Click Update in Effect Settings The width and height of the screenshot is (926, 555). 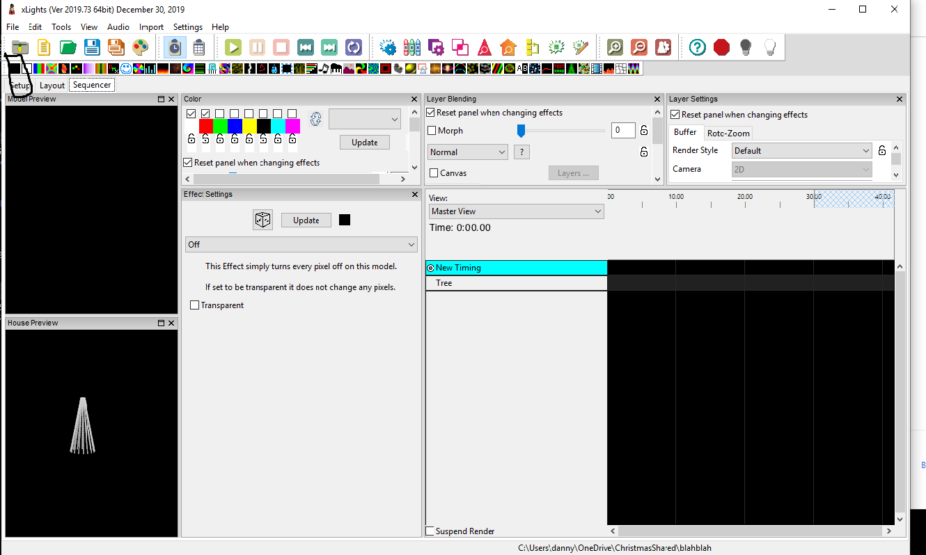point(306,220)
